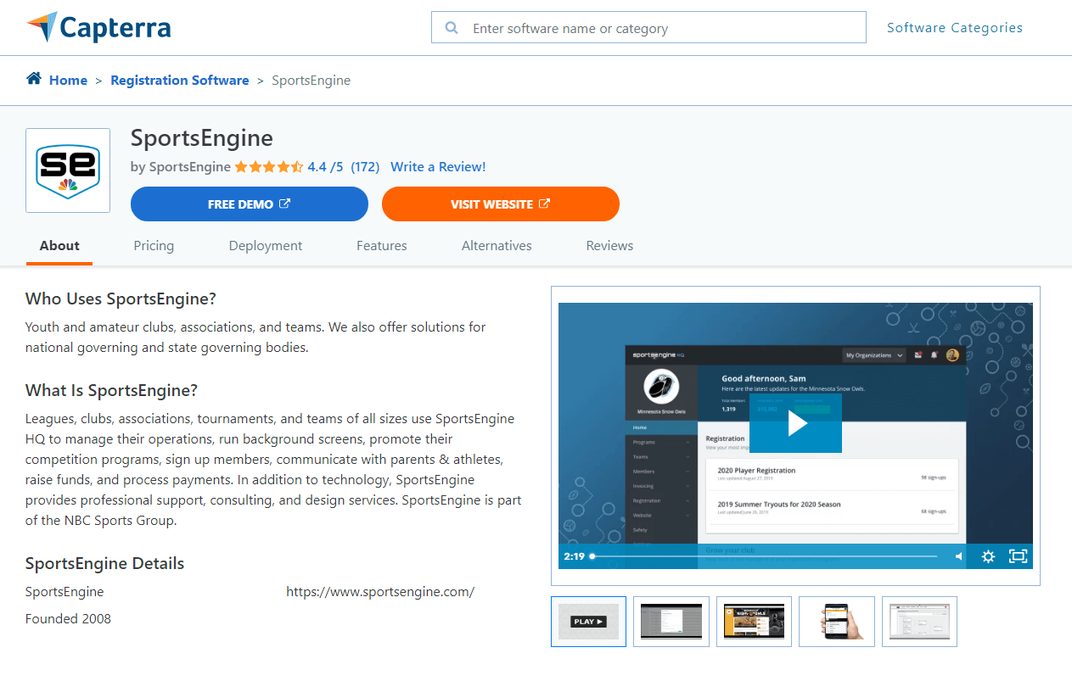
Task: Click the SportsEngine title heading
Action: pyautogui.click(x=202, y=138)
